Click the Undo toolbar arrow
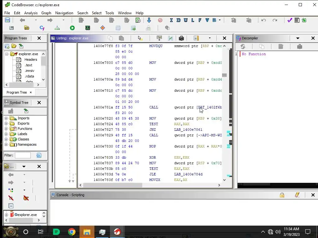The width and height of the screenshot is (318, 238). coord(263,20)
